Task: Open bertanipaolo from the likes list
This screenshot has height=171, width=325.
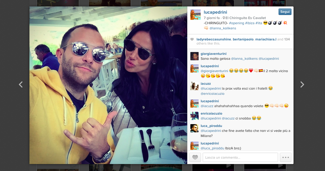Action: tap(243, 39)
